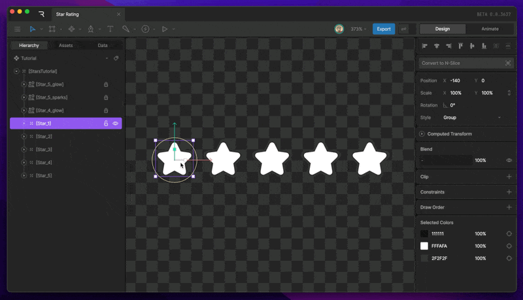Select the Pen tool
The width and height of the screenshot is (523, 300).
[91, 29]
